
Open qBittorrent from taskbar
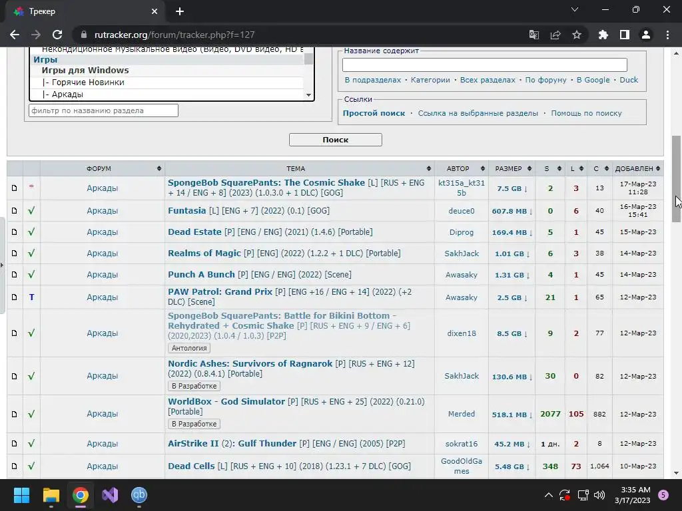139,495
